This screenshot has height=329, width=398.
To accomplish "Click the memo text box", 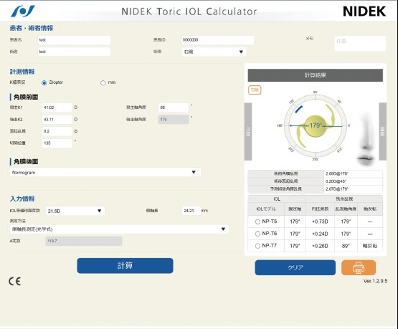I will coord(360,43).
